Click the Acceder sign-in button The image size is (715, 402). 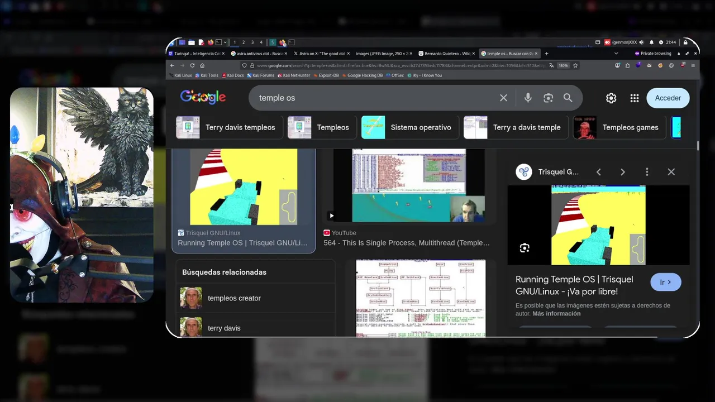click(668, 98)
